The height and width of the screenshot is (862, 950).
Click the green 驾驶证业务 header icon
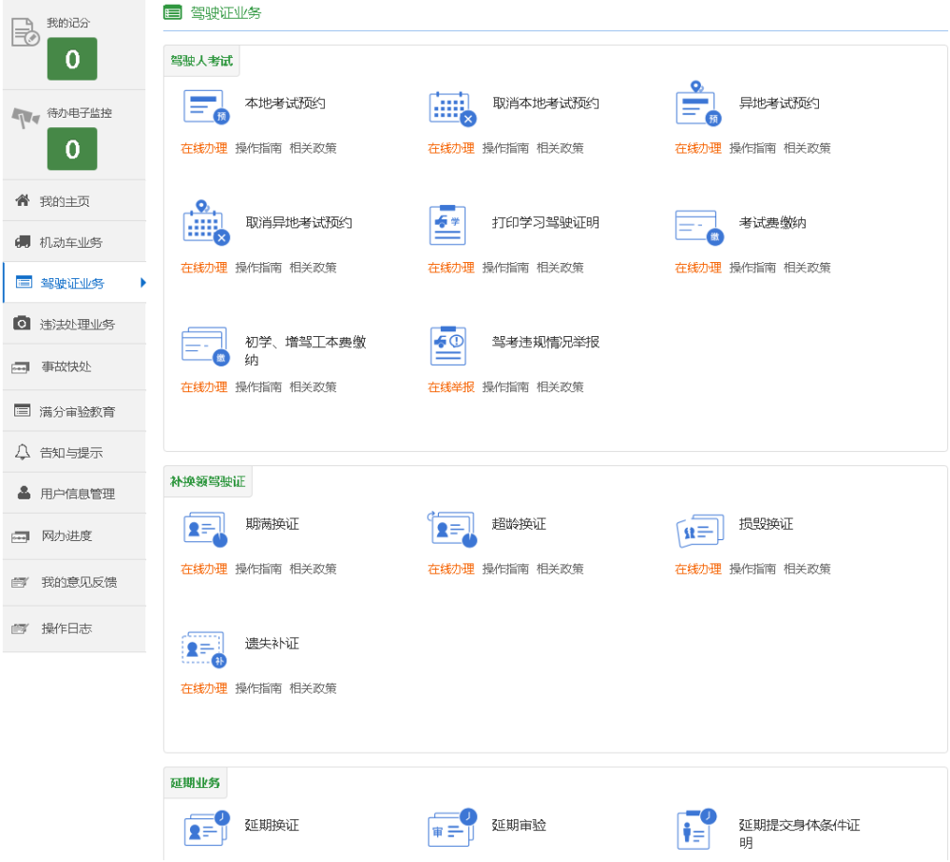(173, 12)
